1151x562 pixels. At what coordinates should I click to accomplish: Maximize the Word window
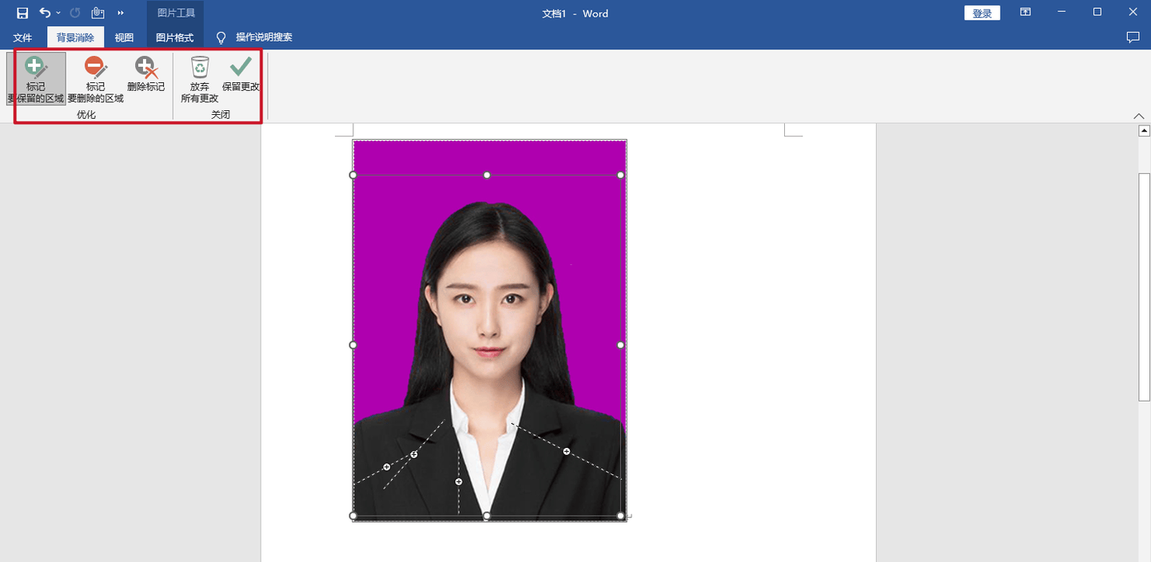tap(1097, 13)
